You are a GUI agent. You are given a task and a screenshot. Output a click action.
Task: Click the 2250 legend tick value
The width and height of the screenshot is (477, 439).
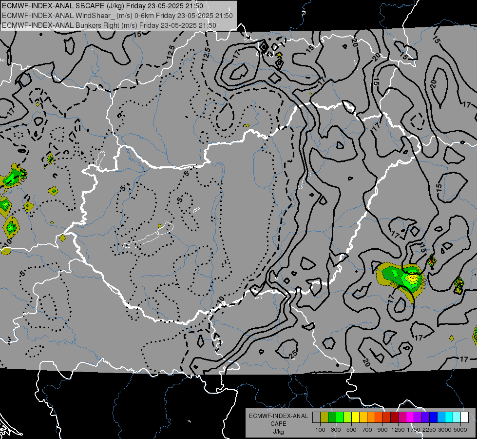[429, 430]
